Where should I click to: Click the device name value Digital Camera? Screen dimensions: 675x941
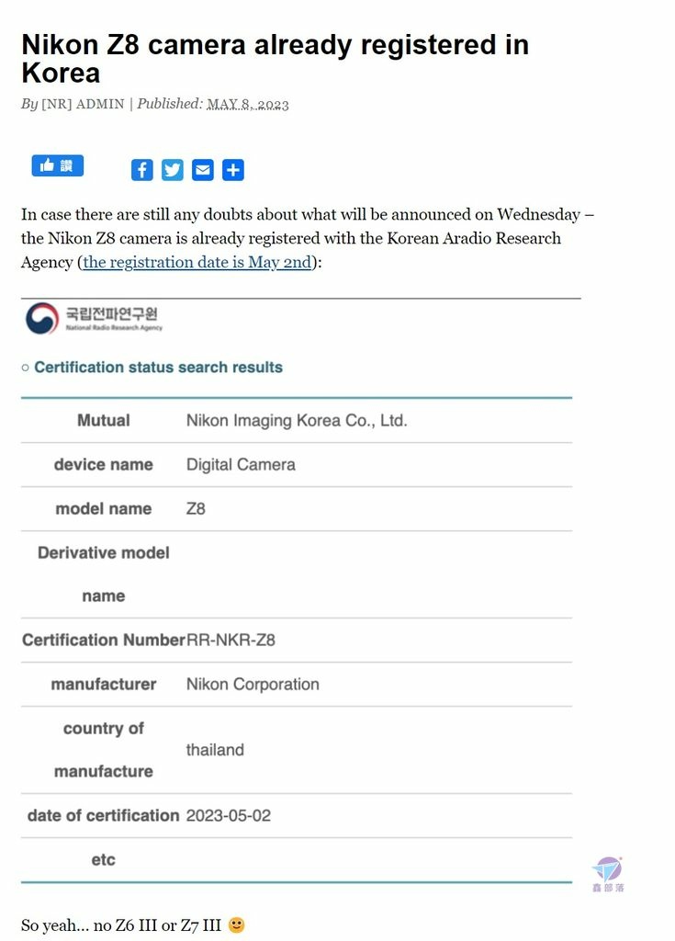242,465
